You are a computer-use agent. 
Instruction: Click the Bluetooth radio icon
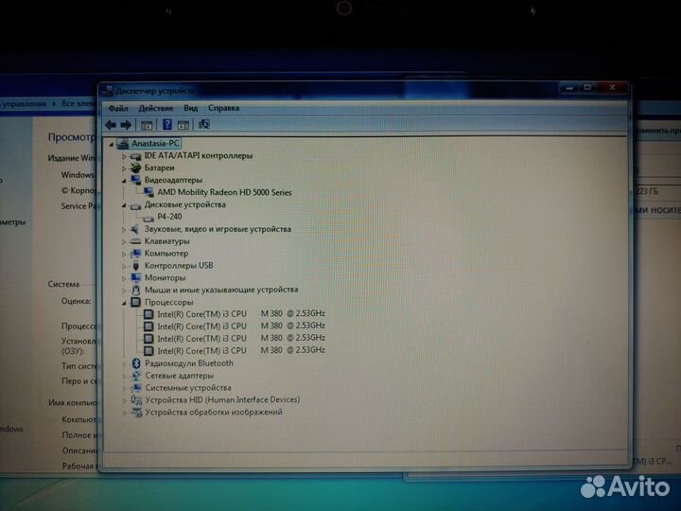tap(136, 363)
